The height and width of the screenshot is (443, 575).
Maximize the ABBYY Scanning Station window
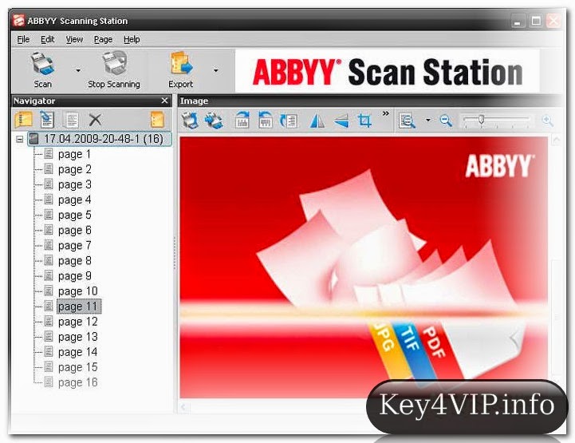(x=536, y=21)
